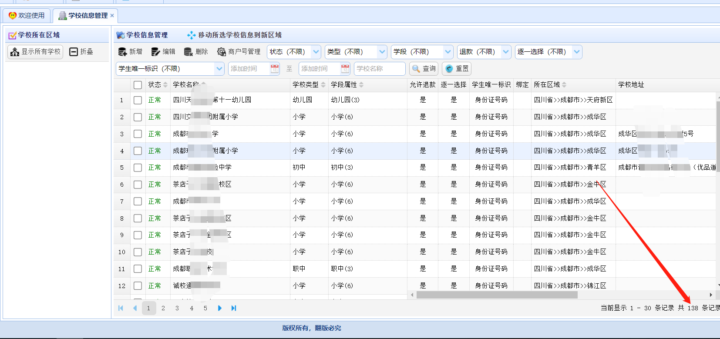Screen dimensions: 720x339
Task: Click the 编辑 (edit) toolbar icon
Action: coord(155,52)
